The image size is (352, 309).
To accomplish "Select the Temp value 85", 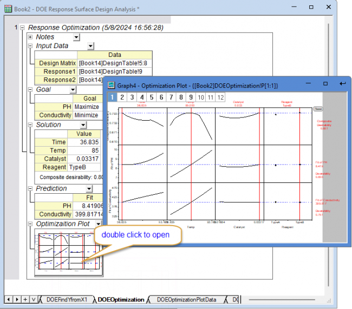I will pos(84,150).
